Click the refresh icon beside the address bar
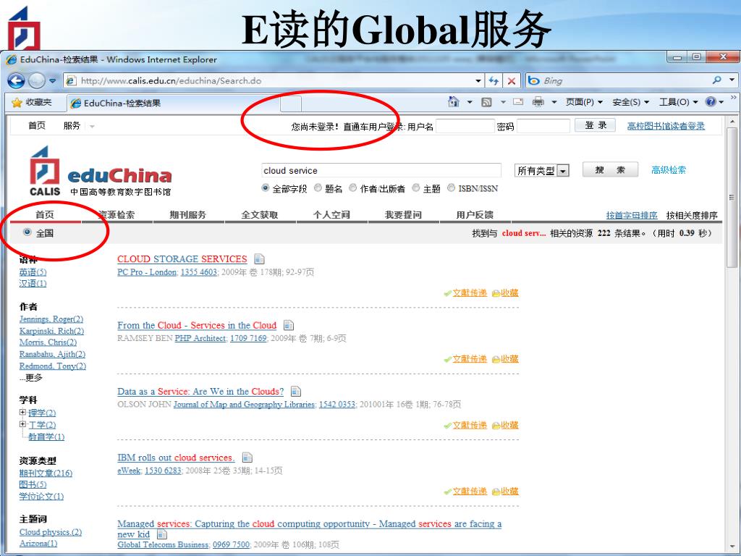 (x=494, y=81)
